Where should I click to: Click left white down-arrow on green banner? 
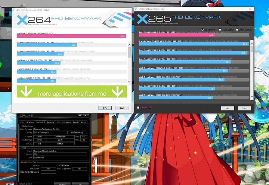pyautogui.click(x=26, y=92)
